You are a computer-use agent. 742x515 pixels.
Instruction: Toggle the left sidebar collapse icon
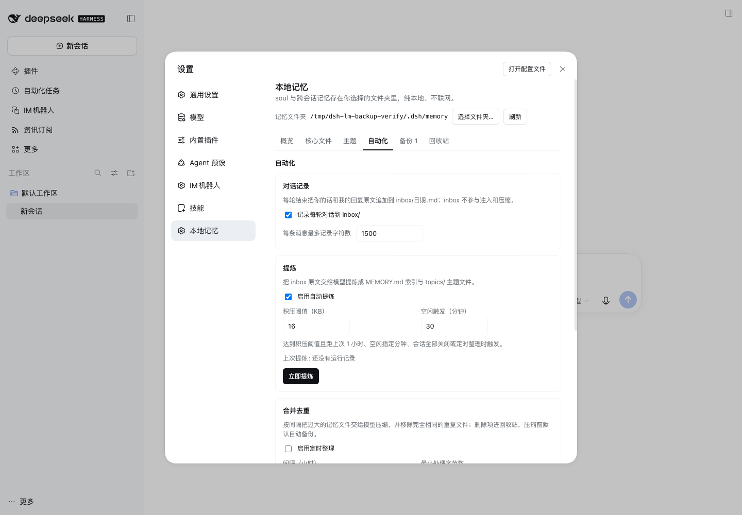click(x=131, y=19)
